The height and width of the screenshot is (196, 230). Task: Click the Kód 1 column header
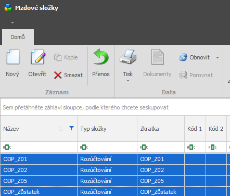click(195, 129)
